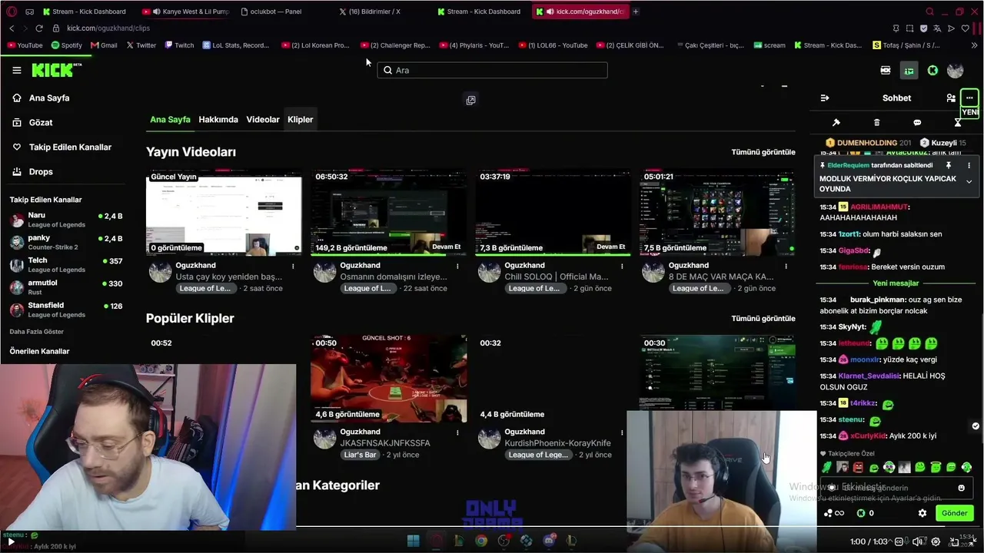Open the 'Güncel Yayın' live video thumbnail
This screenshot has width=984, height=553.
(224, 213)
